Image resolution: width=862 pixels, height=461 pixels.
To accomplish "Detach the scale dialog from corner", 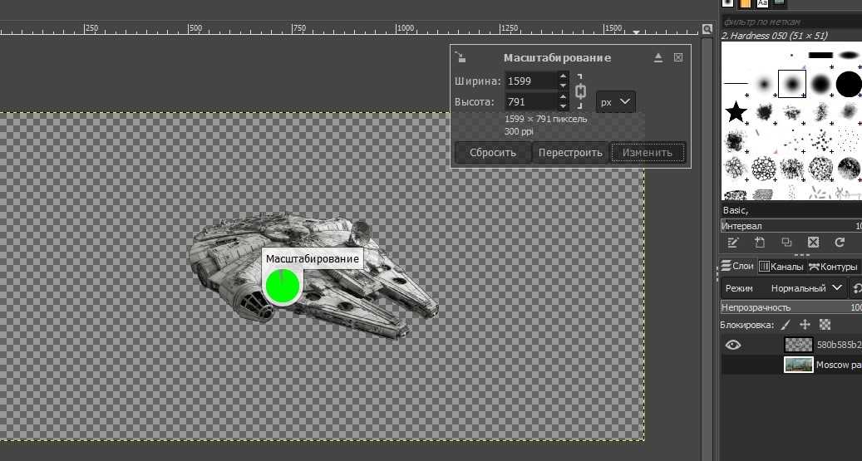I will pyautogui.click(x=461, y=57).
